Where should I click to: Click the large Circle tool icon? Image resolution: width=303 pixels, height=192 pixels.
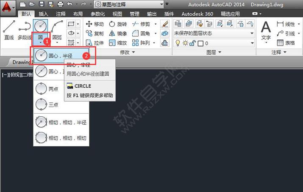click(x=40, y=26)
